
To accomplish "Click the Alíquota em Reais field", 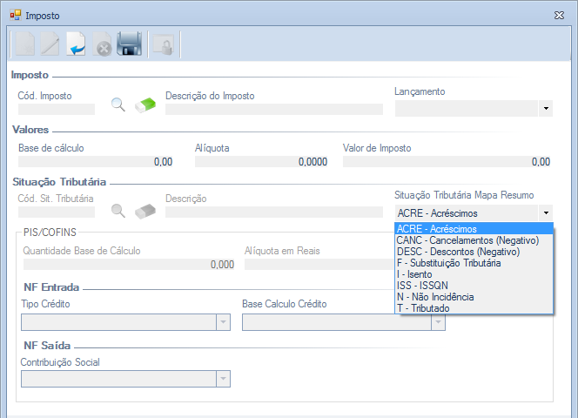I will pos(319,265).
